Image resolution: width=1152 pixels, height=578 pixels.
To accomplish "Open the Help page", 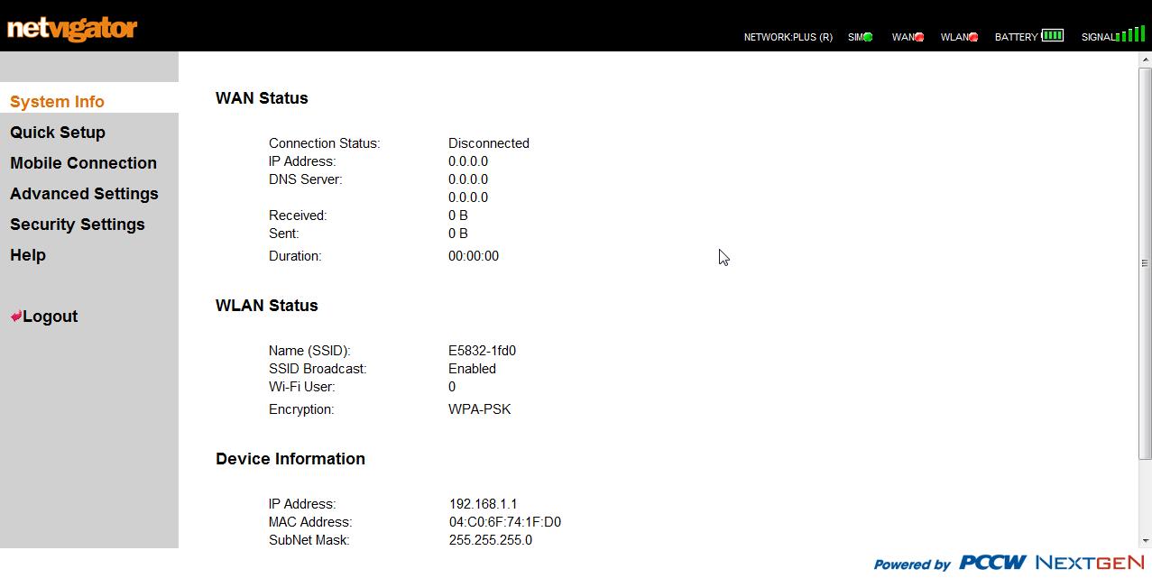I will (28, 255).
